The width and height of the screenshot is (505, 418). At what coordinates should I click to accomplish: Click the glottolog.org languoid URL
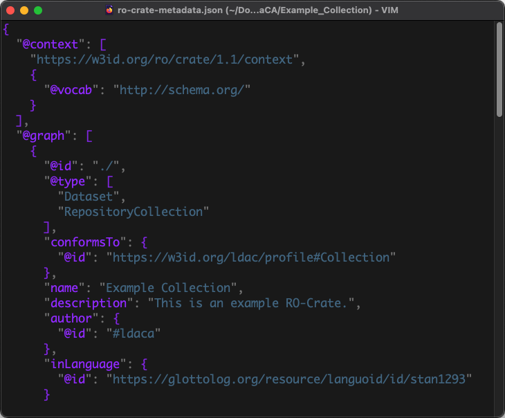click(289, 379)
